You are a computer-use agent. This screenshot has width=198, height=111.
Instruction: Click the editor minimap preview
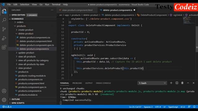click(x=189, y=21)
